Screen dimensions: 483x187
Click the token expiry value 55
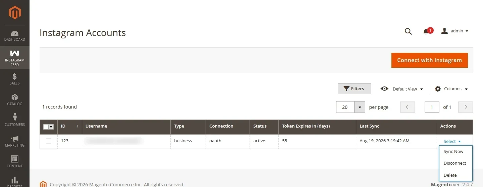coord(284,141)
